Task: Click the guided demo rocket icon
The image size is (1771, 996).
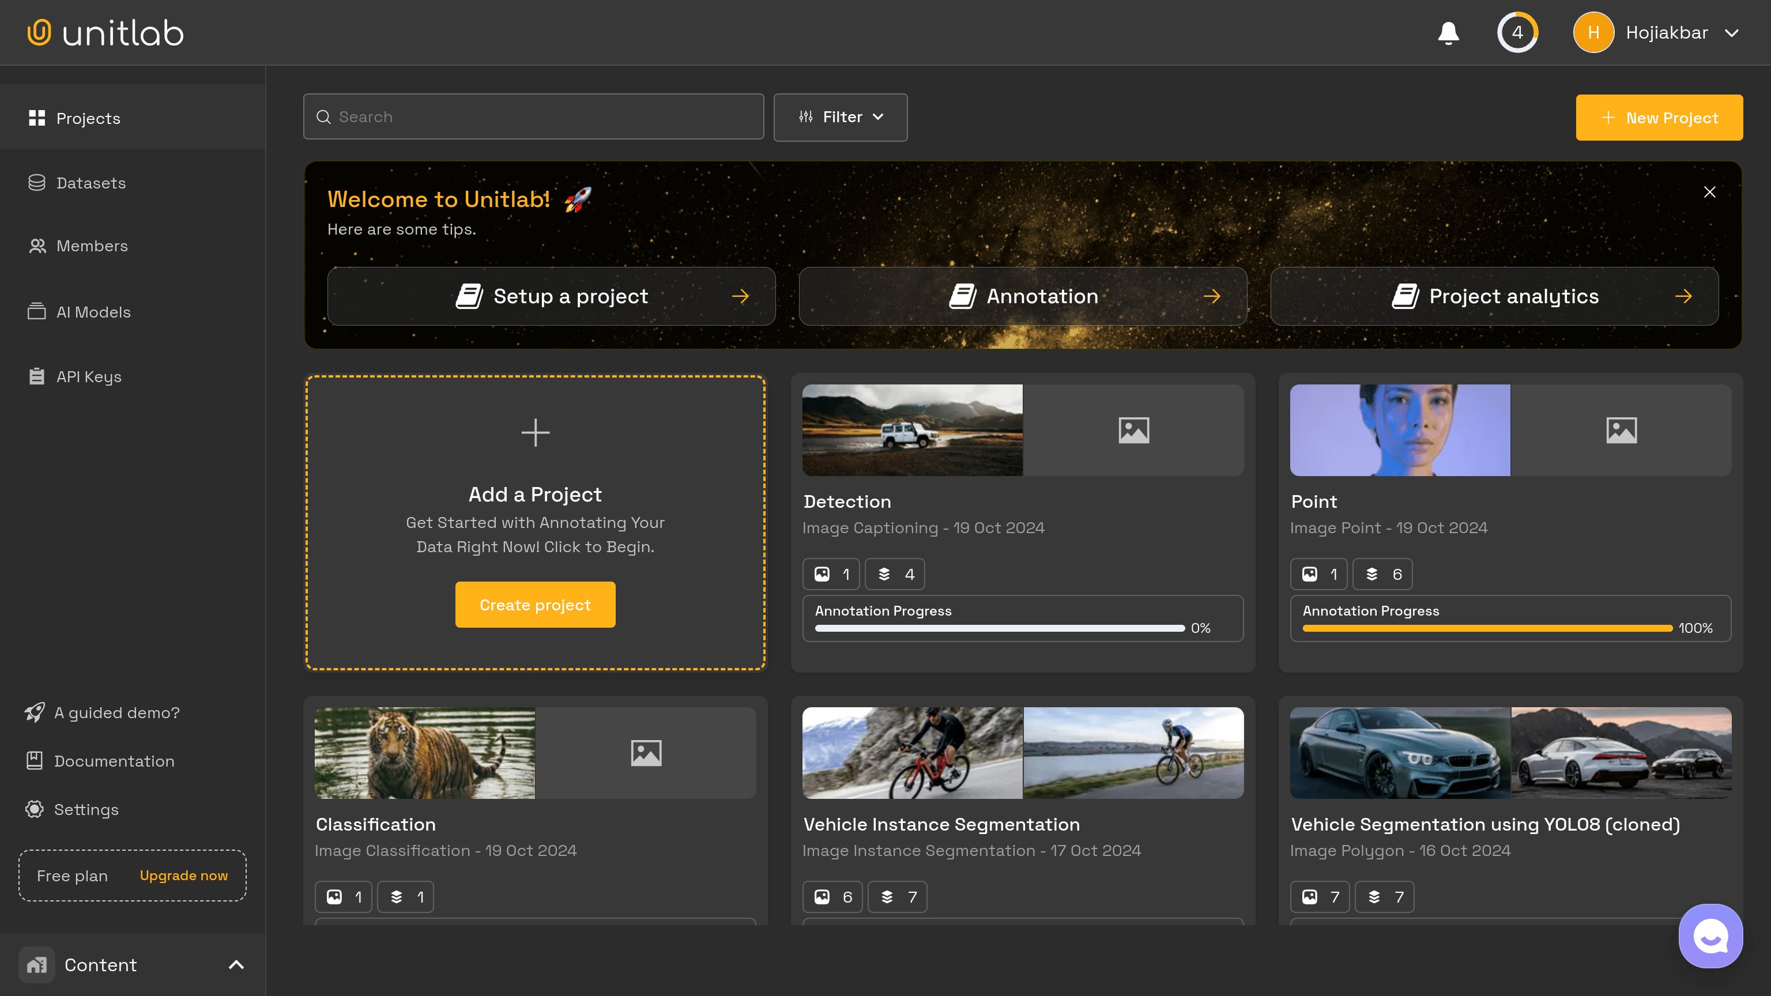Action: (x=34, y=711)
